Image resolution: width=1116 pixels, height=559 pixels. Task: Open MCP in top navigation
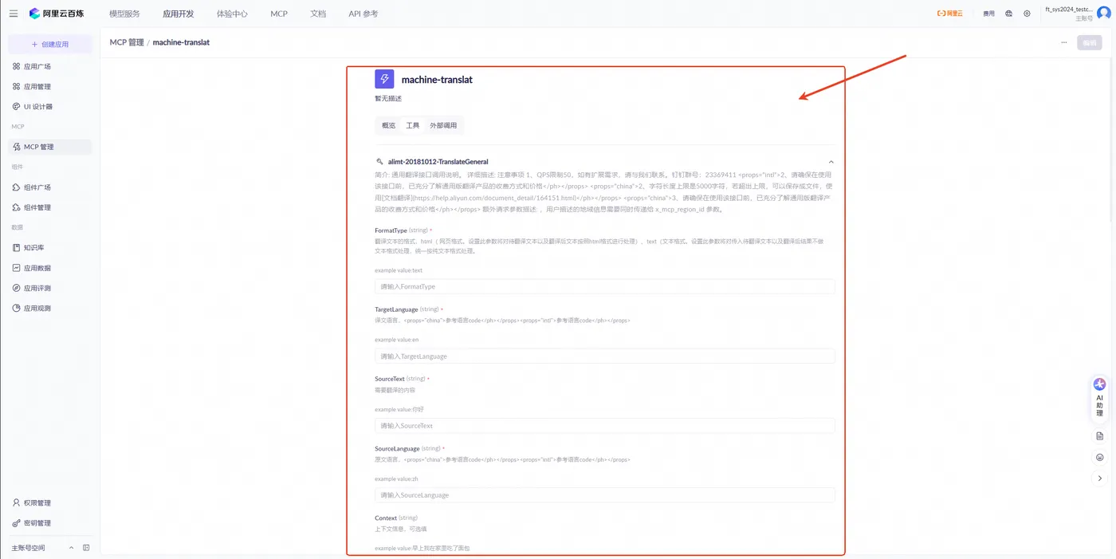279,14
